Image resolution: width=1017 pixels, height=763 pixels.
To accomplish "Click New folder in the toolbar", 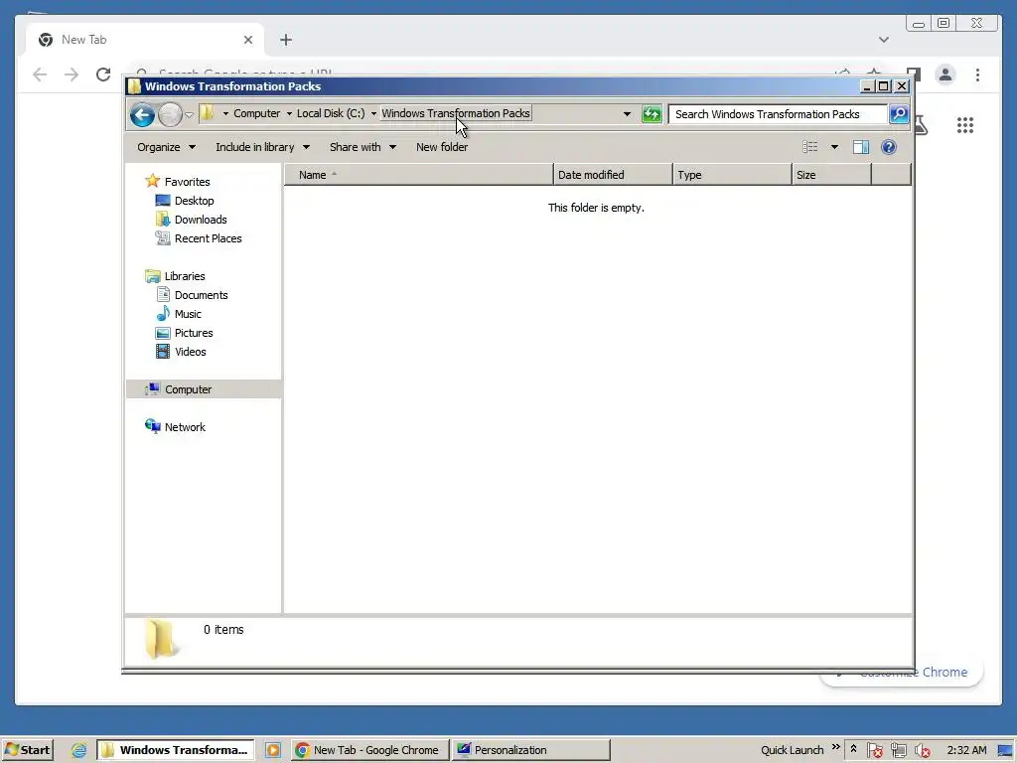I will pyautogui.click(x=442, y=147).
